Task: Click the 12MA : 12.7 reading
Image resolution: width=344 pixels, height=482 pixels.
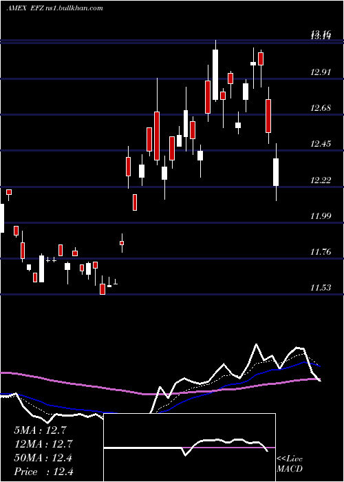Action: 43,444
